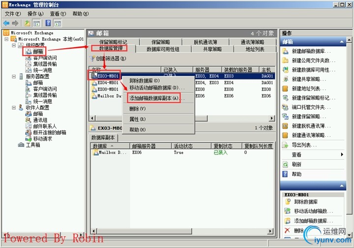Screen dimensions: 354x248
Task: Click left arrow of database copies scrollbar
Action: pyautogui.click(x=94, y=231)
